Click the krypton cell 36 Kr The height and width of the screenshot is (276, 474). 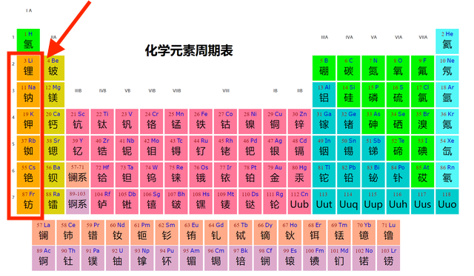(447, 121)
